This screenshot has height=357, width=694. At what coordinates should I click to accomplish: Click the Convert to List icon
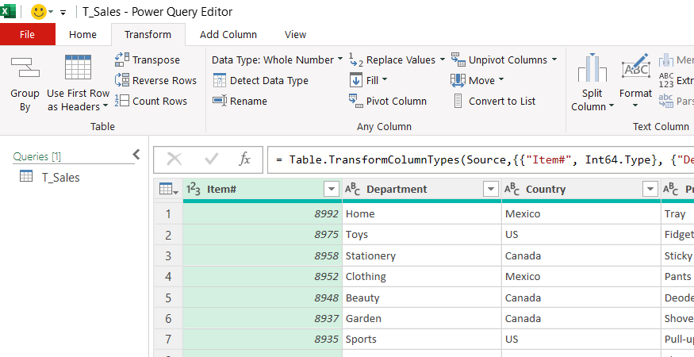tap(458, 101)
